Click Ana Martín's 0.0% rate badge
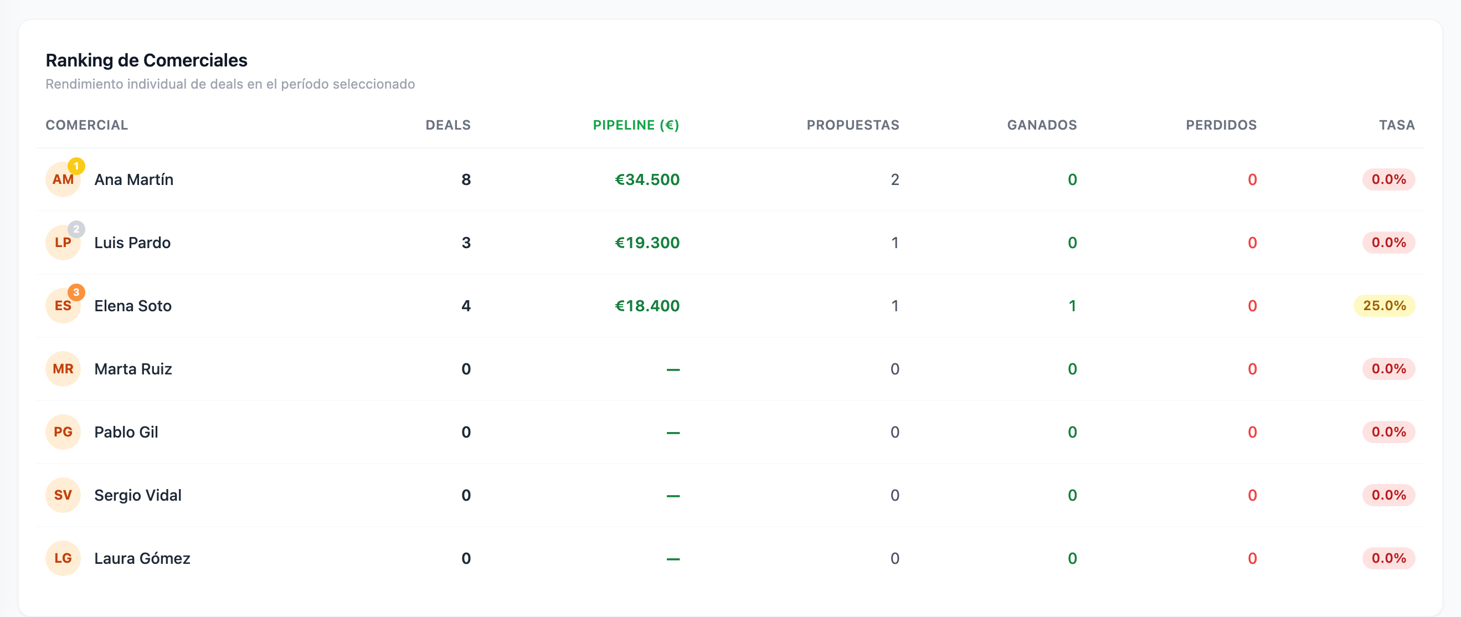Screen dimensions: 1461x617 (x=1389, y=180)
